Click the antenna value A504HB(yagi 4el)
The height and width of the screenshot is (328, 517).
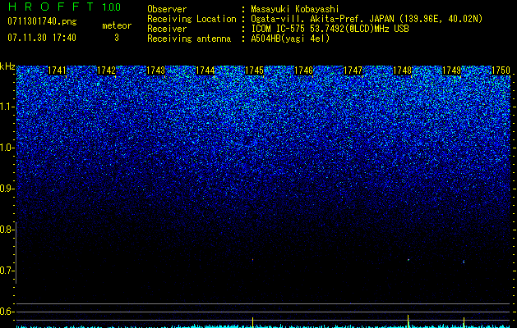(x=290, y=39)
